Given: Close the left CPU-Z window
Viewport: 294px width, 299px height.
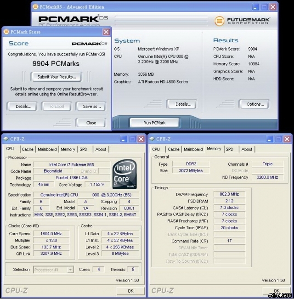Looking at the screenshot, I should click(x=141, y=139).
